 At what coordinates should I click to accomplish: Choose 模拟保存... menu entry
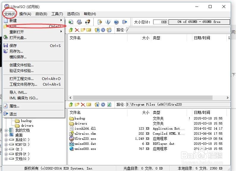pyautogui.click(x=33, y=57)
